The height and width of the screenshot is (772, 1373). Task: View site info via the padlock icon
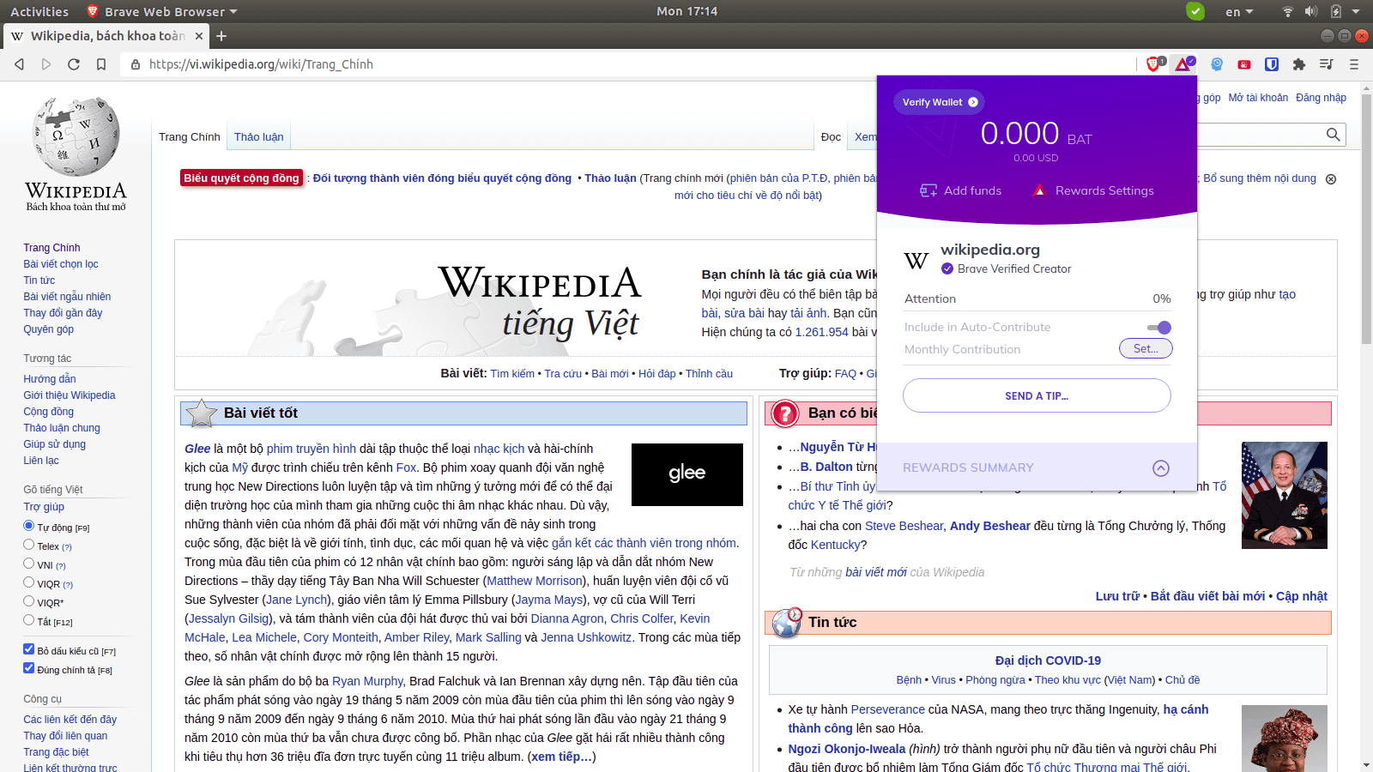pos(136,64)
